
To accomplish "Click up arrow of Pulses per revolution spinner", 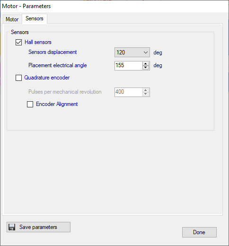I will click(146, 90).
